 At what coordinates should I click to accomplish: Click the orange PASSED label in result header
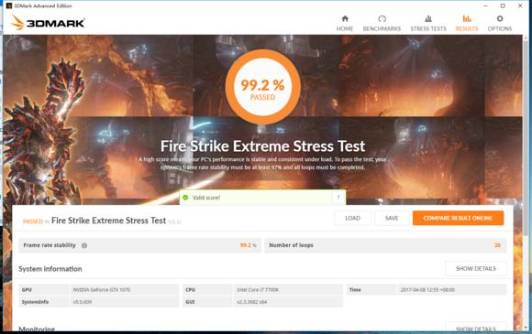(33, 221)
